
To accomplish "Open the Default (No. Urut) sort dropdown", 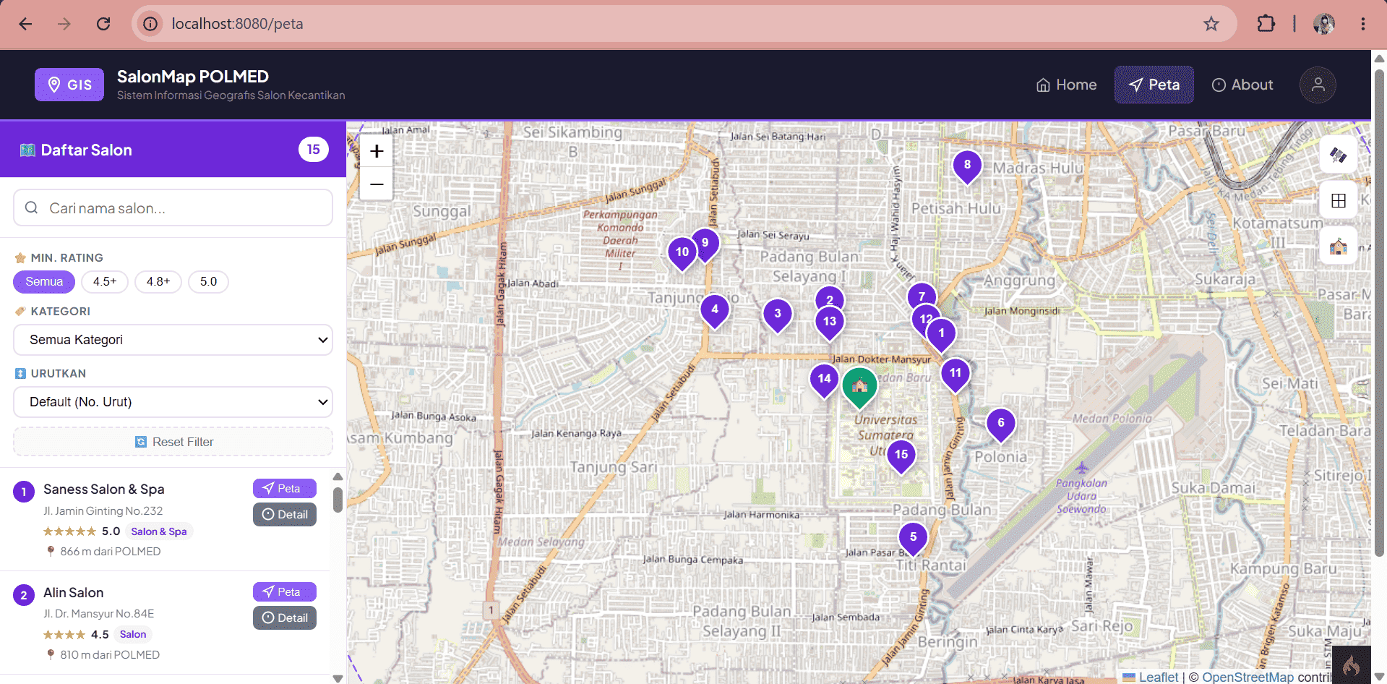I will 173,402.
